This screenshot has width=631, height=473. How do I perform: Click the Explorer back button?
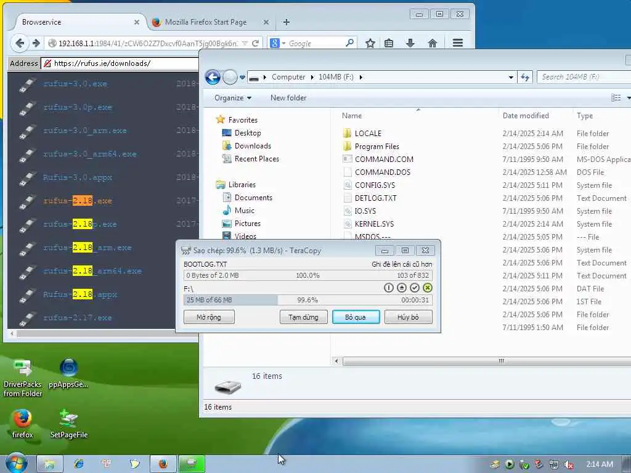pos(213,77)
